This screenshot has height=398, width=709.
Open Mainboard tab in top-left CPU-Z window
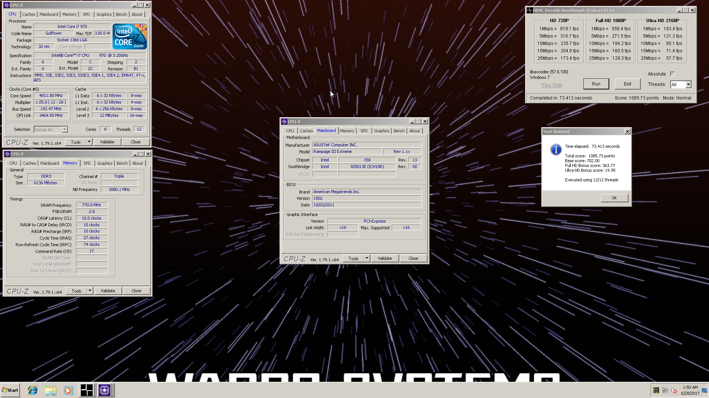pyautogui.click(x=49, y=14)
